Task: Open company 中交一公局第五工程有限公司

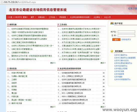Action: 72,76
